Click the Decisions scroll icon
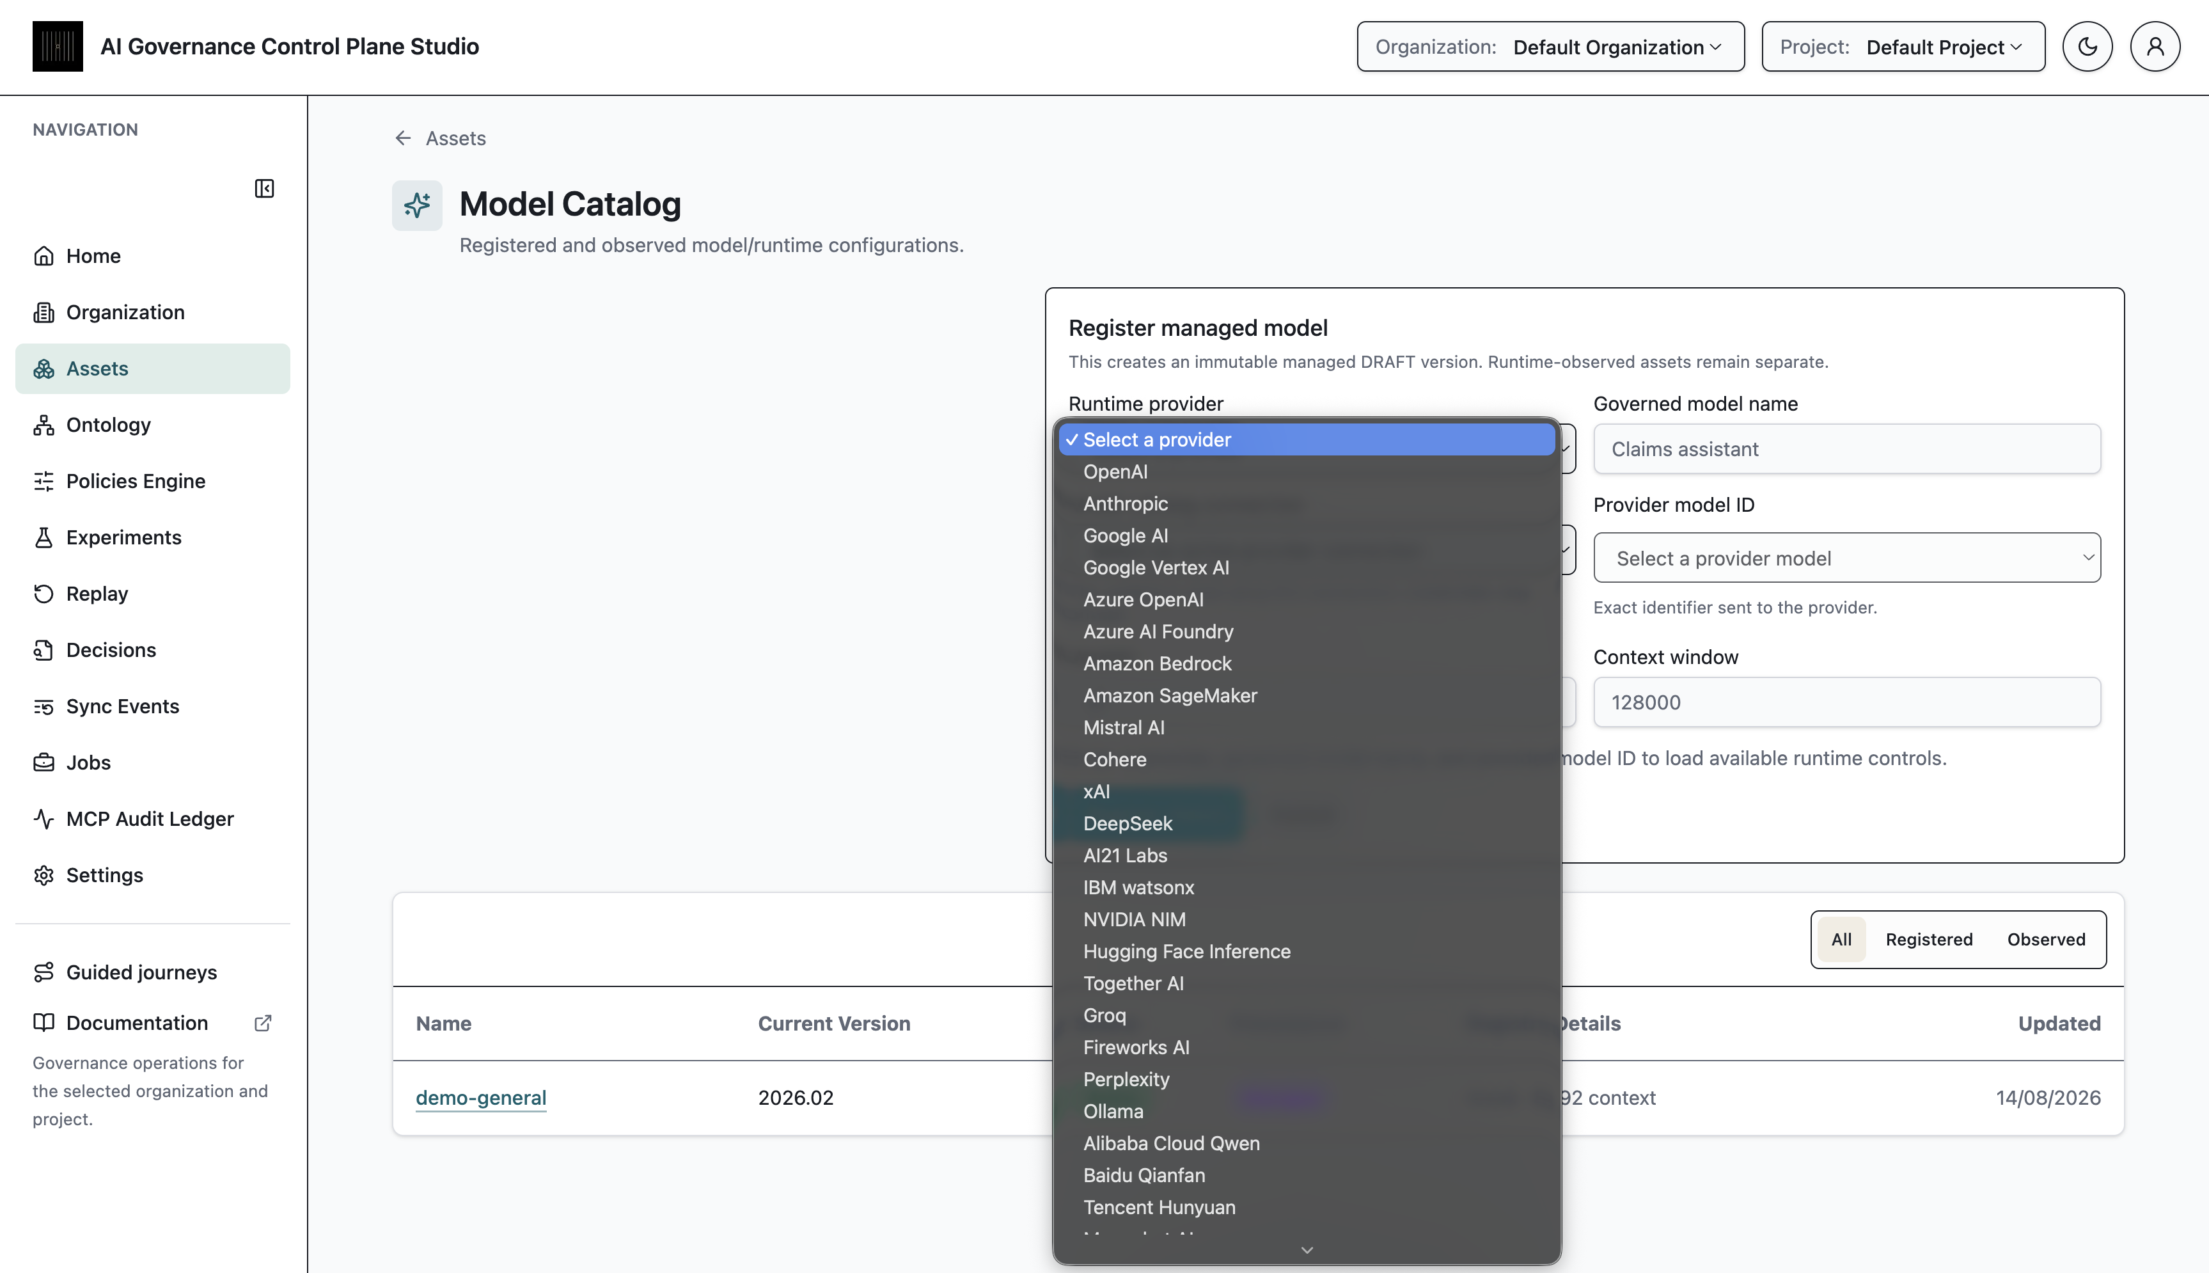Viewport: 2209px width, 1273px height. pos(43,650)
